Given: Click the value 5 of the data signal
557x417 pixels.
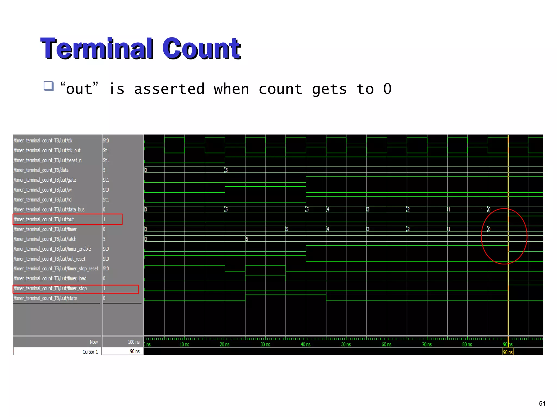Looking at the screenshot, I should [104, 170].
